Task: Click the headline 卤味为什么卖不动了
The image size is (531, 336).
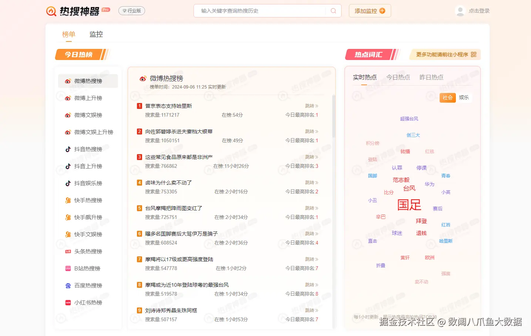Action: coord(168,183)
